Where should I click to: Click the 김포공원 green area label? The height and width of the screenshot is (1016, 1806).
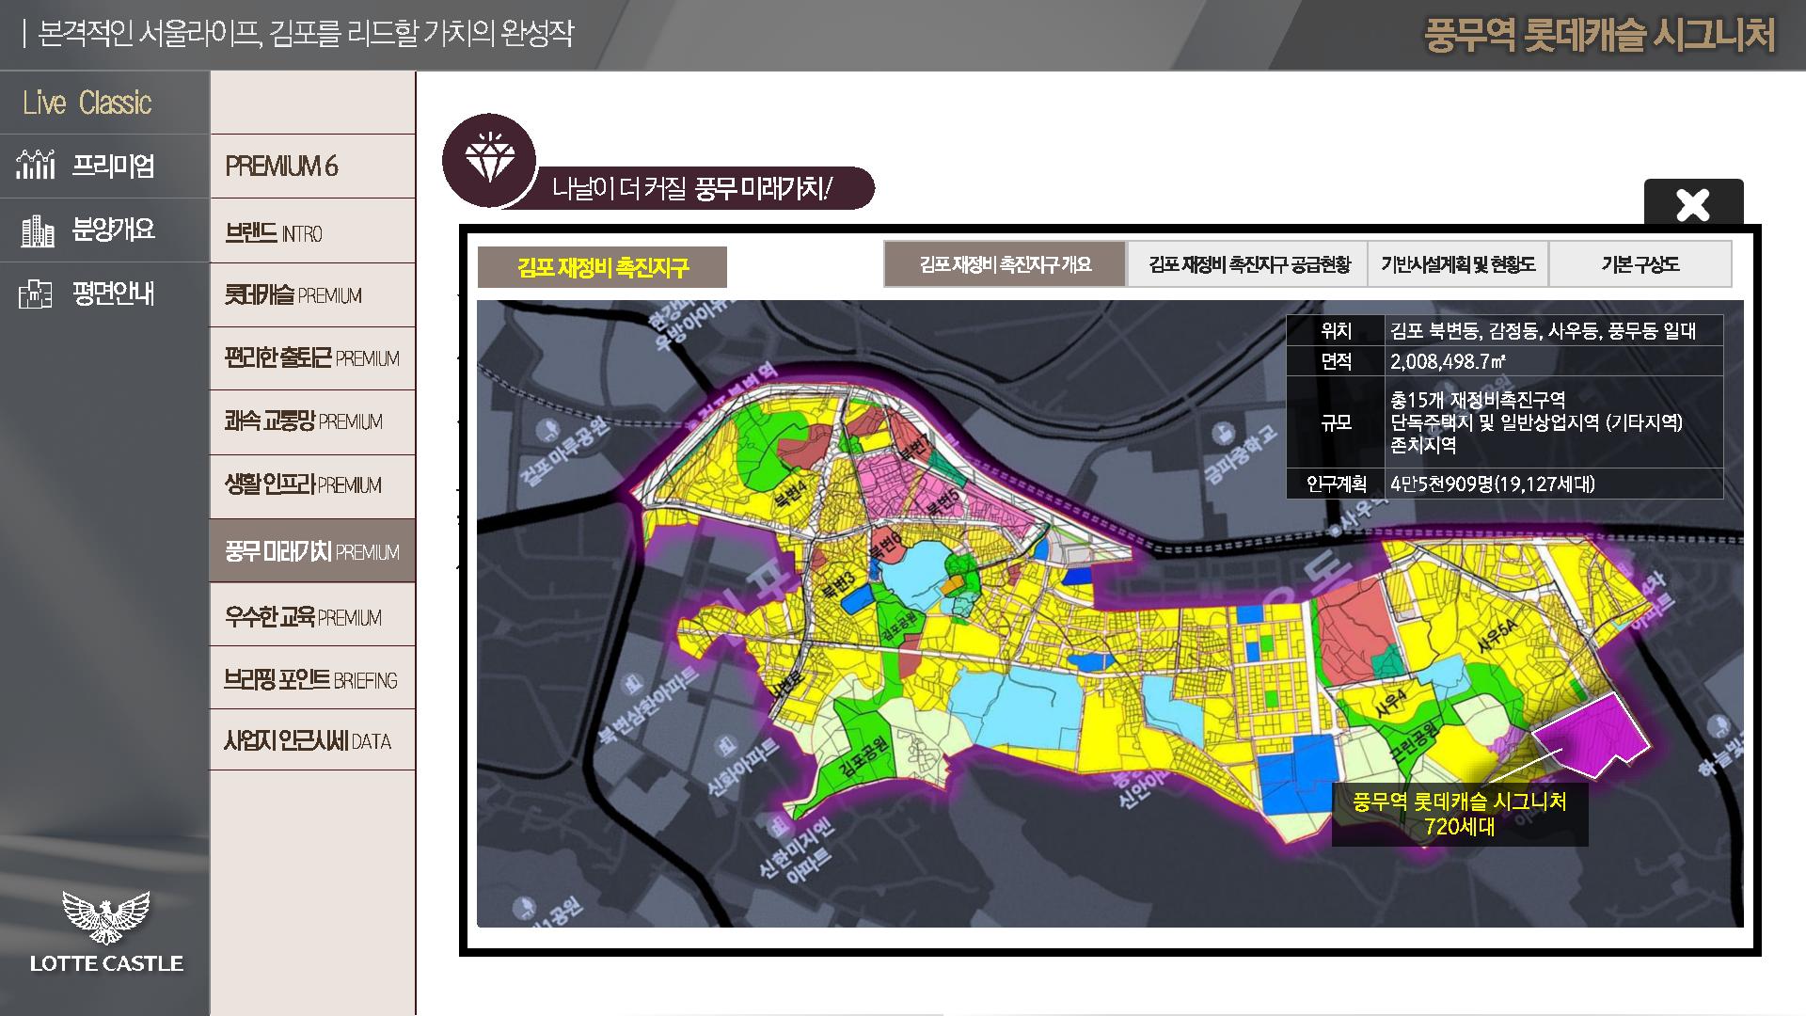[863, 758]
